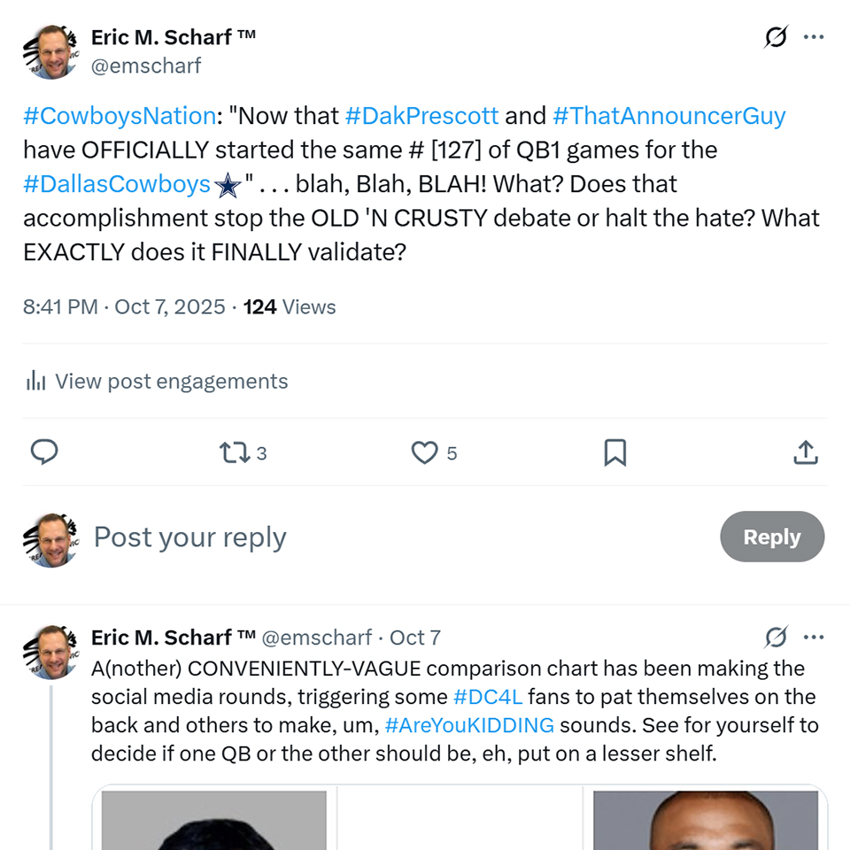850x850 pixels.
Task: Like the post with heart icon
Action: 425,452
